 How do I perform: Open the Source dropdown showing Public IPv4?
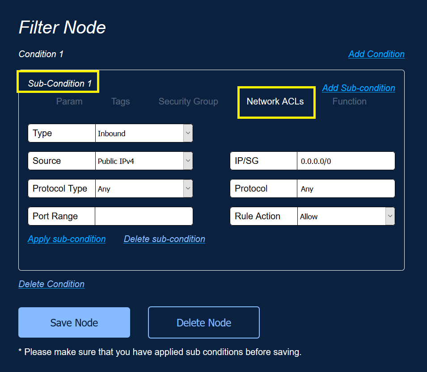(x=144, y=161)
